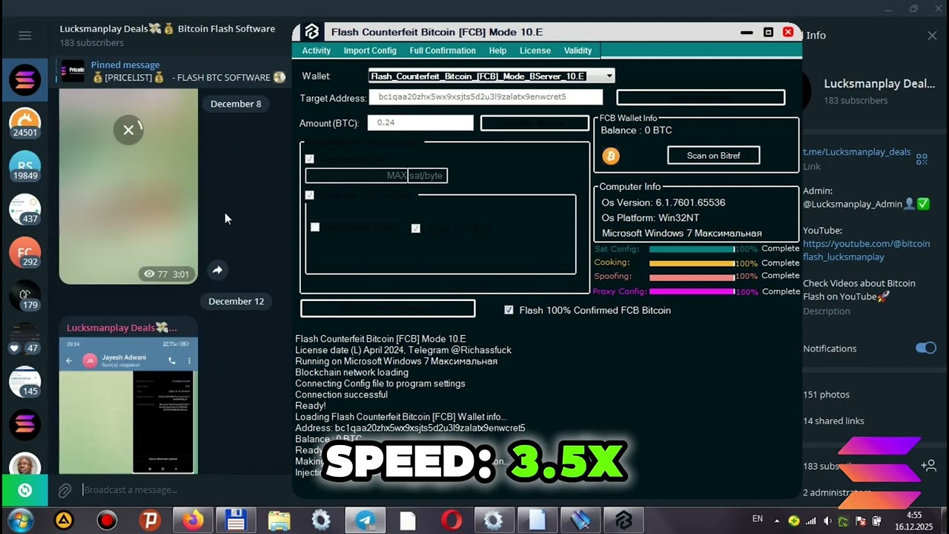Click the Spoofing progress bar
This screenshot has width=949, height=534.
(692, 277)
